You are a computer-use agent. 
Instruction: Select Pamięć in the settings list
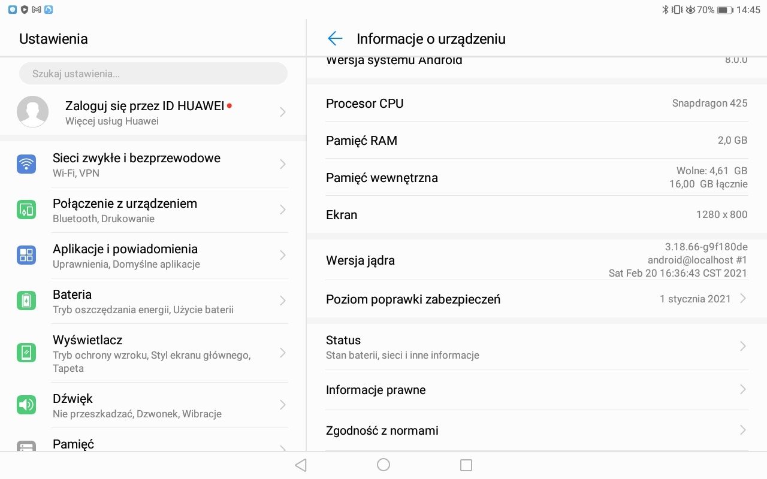(x=73, y=444)
